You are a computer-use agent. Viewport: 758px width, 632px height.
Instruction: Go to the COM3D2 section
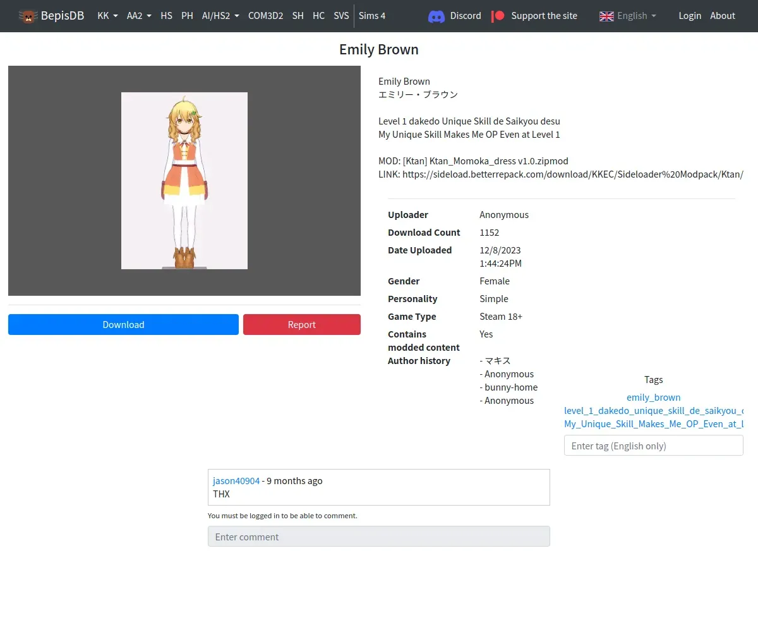pyautogui.click(x=265, y=16)
